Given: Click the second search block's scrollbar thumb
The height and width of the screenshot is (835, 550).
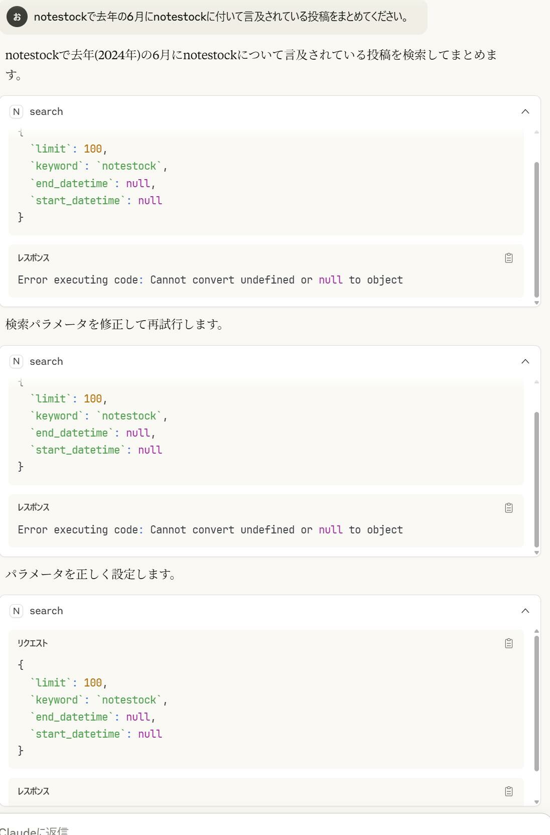Looking at the screenshot, I should pos(536,480).
